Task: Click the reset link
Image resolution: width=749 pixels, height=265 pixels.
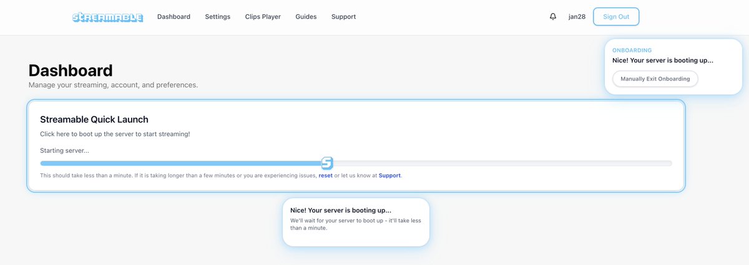Action: coord(326,176)
